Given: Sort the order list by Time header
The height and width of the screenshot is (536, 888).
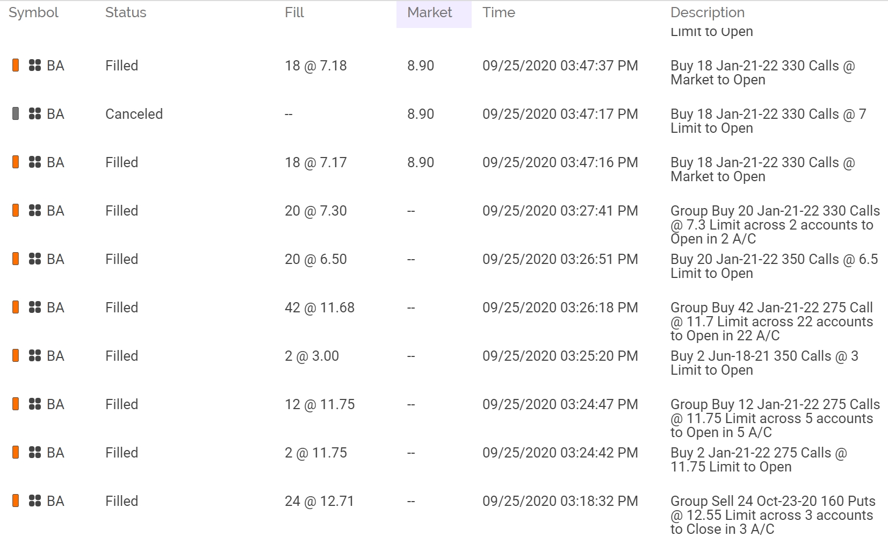Looking at the screenshot, I should (499, 12).
